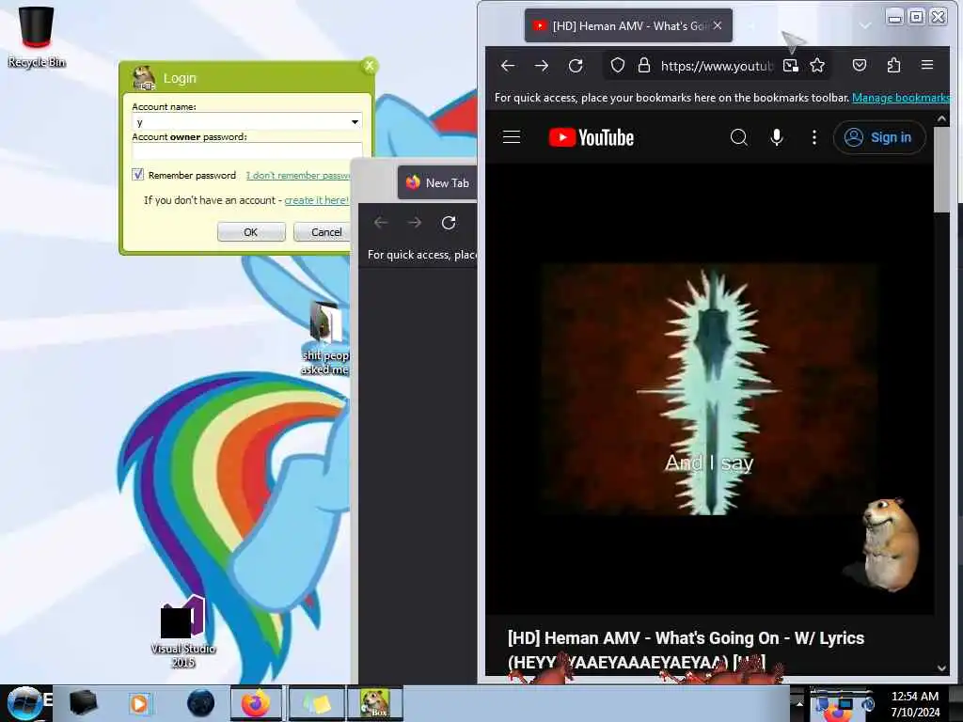Go forward in the New Tab Firefox window

(415, 223)
